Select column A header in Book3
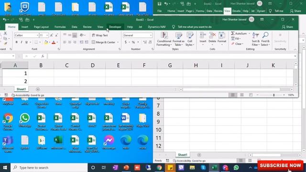 [15, 65]
